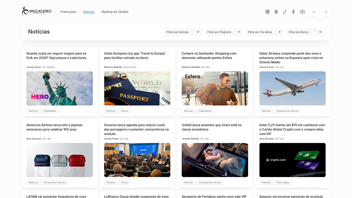The image size is (352, 198).
Task: Open the Filtrar por Cia Aérea dropdown
Action: 264,32
